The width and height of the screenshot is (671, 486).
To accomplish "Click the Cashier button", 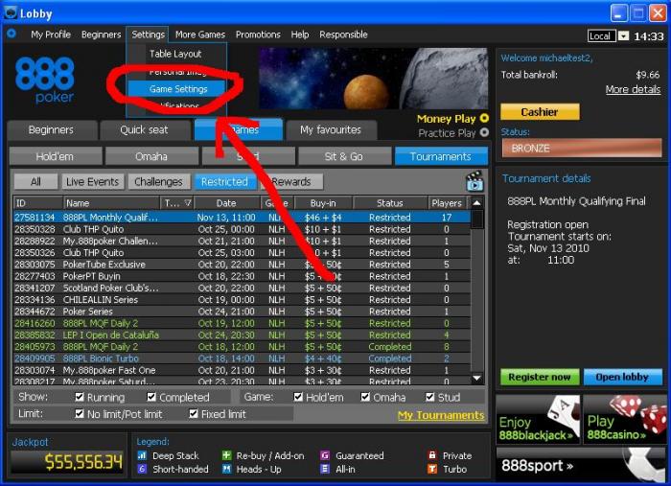I will click(x=540, y=112).
